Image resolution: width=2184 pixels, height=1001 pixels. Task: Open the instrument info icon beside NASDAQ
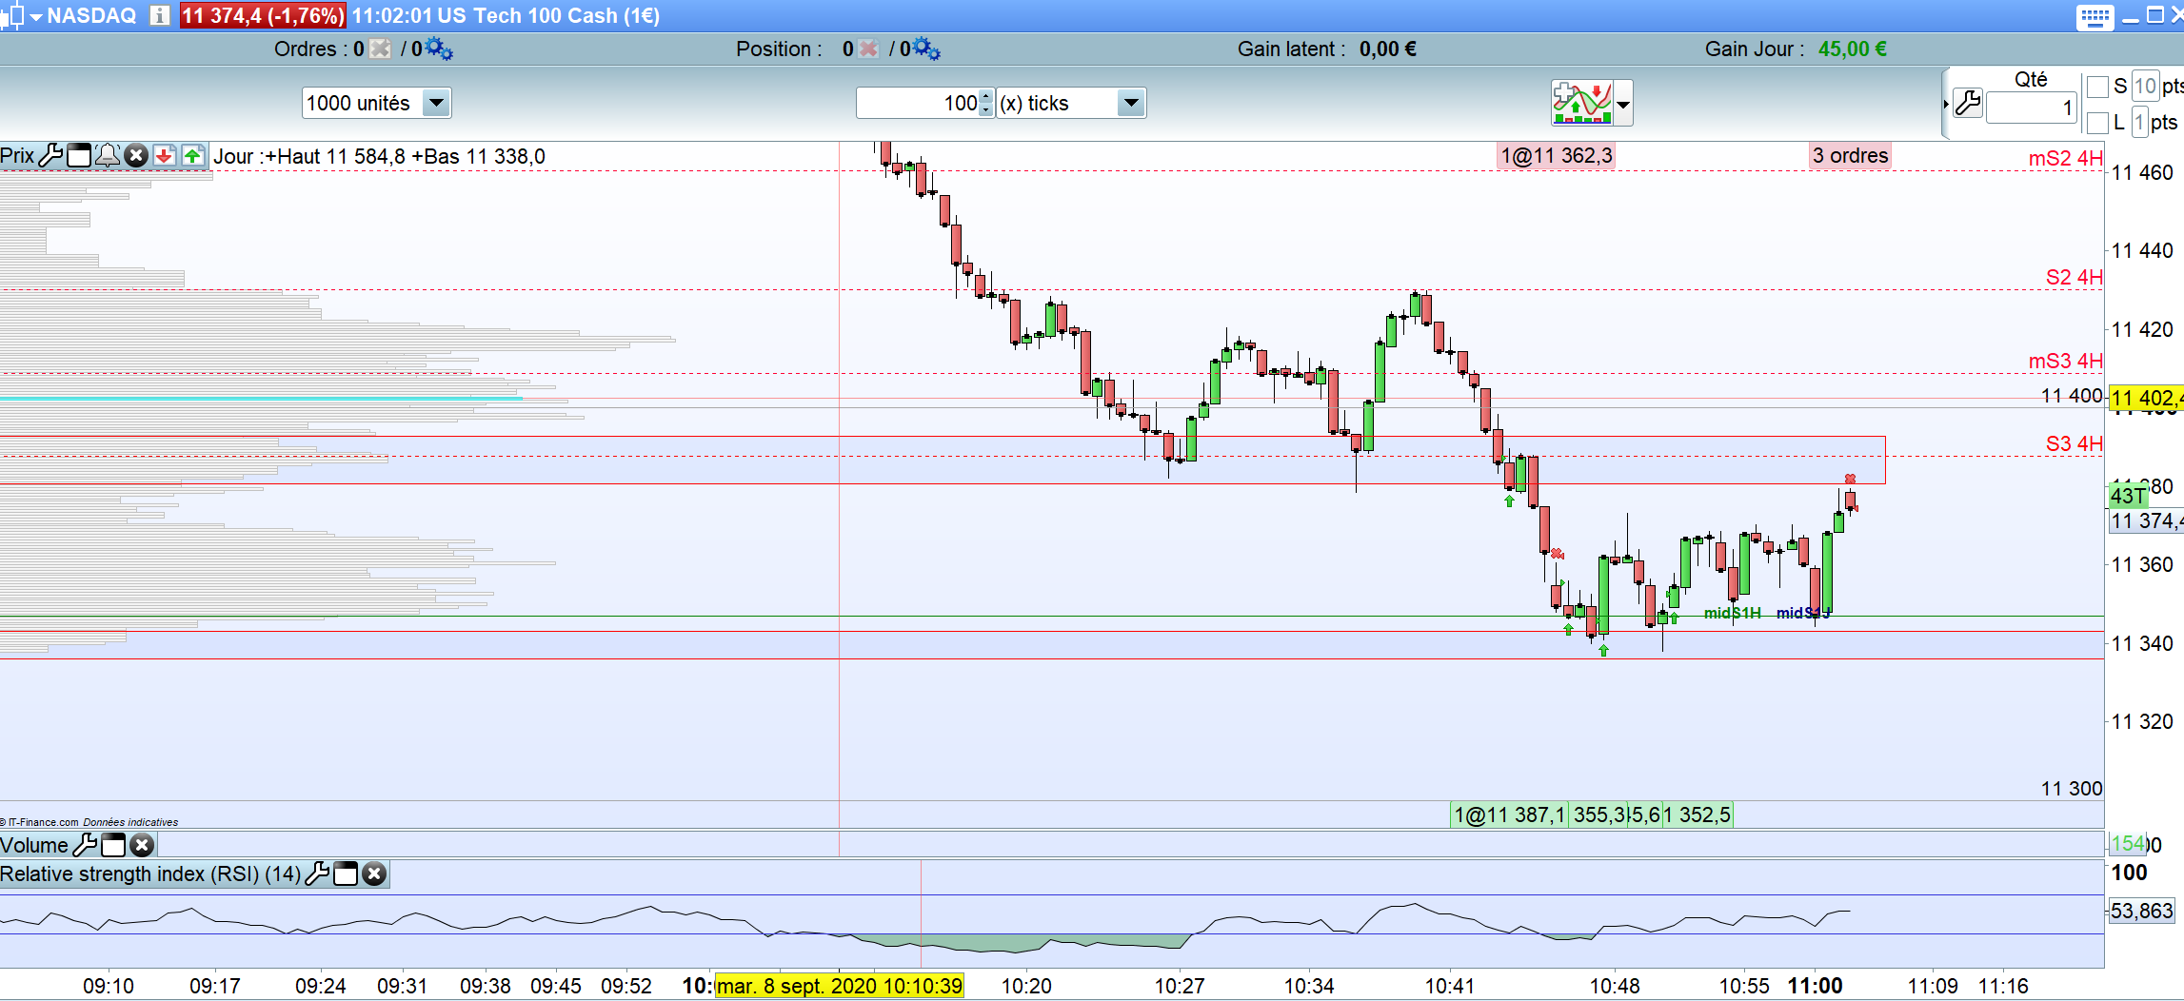[160, 15]
